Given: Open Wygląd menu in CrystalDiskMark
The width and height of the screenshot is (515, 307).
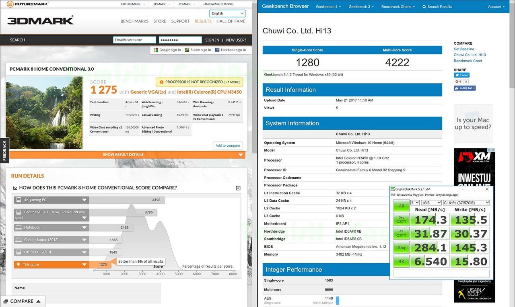Looking at the screenshot, I should [418, 195].
